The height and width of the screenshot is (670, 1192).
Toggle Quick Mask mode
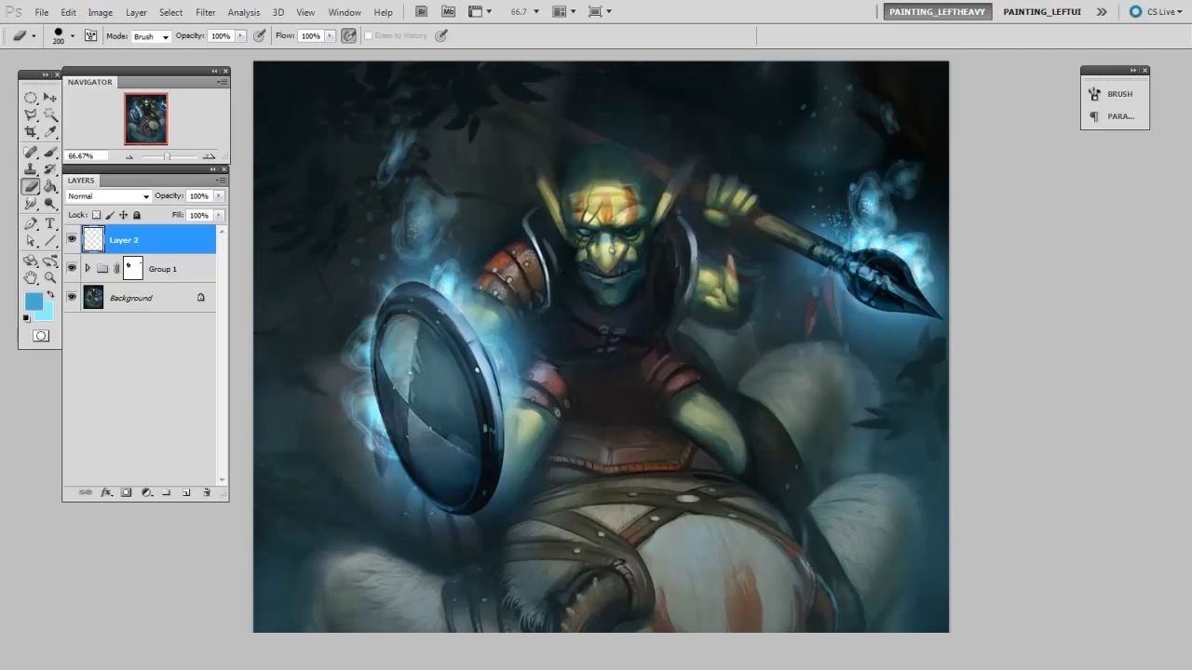pyautogui.click(x=41, y=336)
